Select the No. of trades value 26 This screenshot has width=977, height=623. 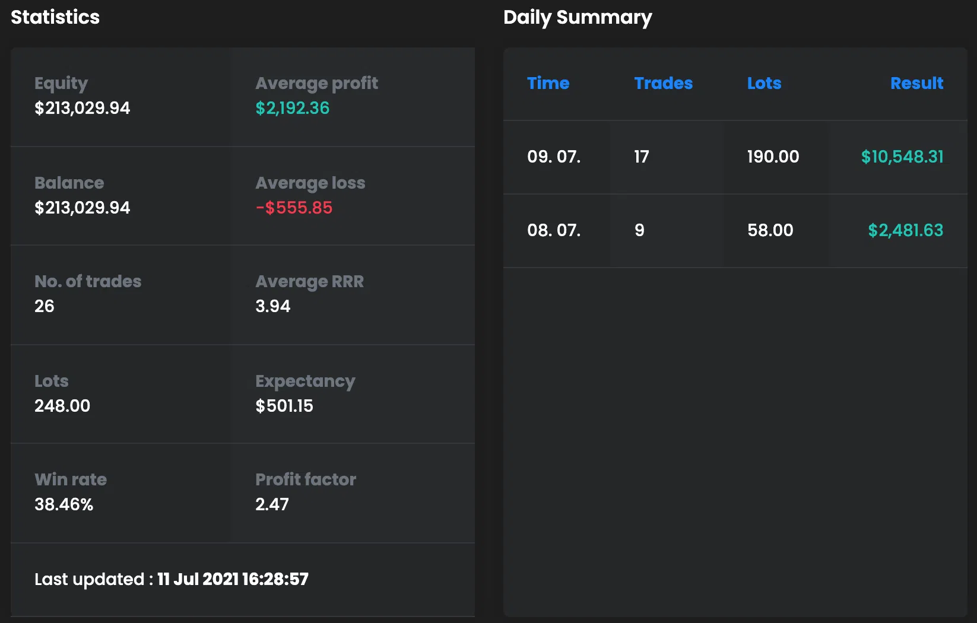(x=45, y=307)
